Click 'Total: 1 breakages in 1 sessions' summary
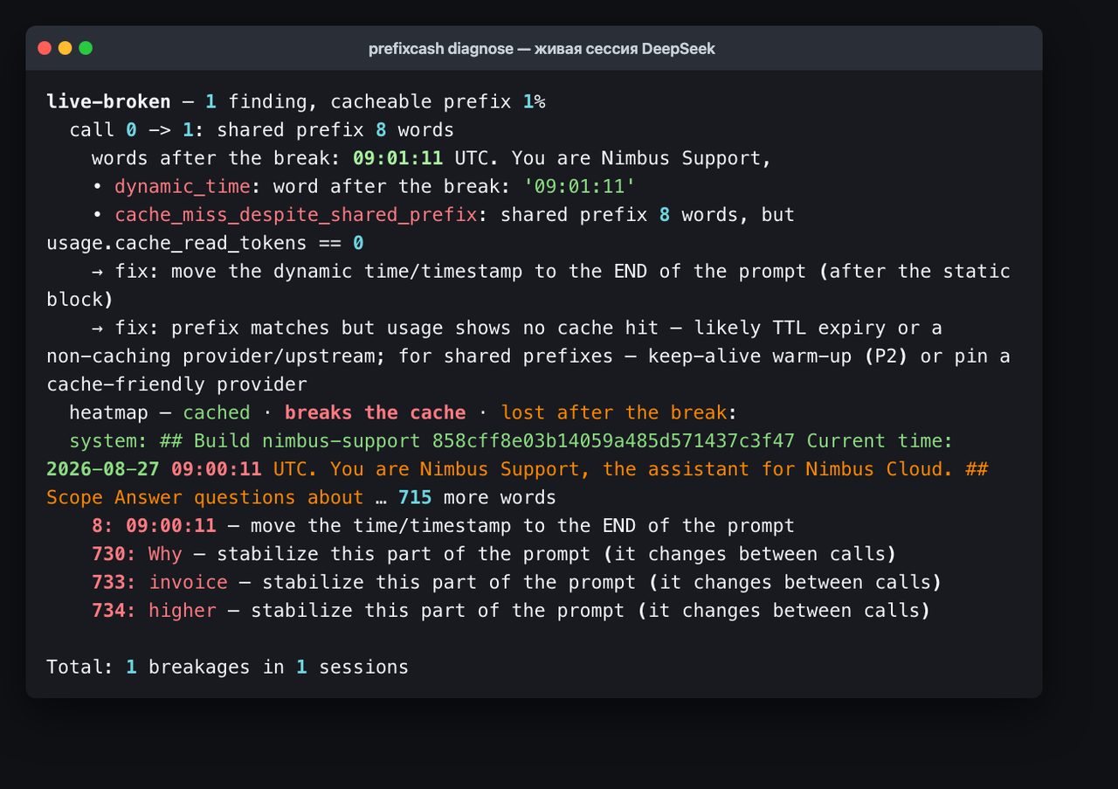Viewport: 1118px width, 789px height. click(228, 667)
